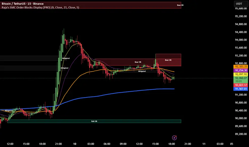The height and width of the screenshot is (147, 249).
Task: Click the yellow 92,097.92 price label
Action: point(241,74)
